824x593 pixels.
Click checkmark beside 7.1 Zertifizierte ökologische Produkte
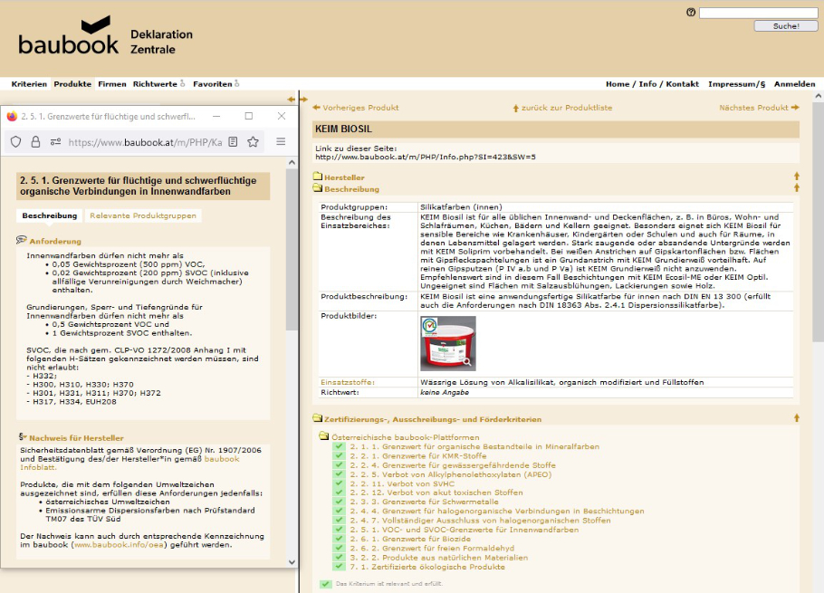[x=339, y=567]
